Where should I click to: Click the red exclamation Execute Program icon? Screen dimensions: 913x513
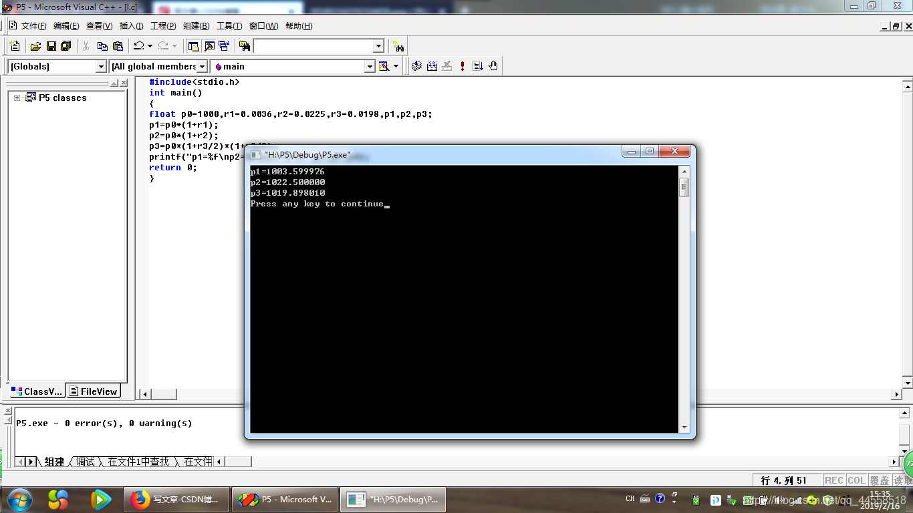463,66
